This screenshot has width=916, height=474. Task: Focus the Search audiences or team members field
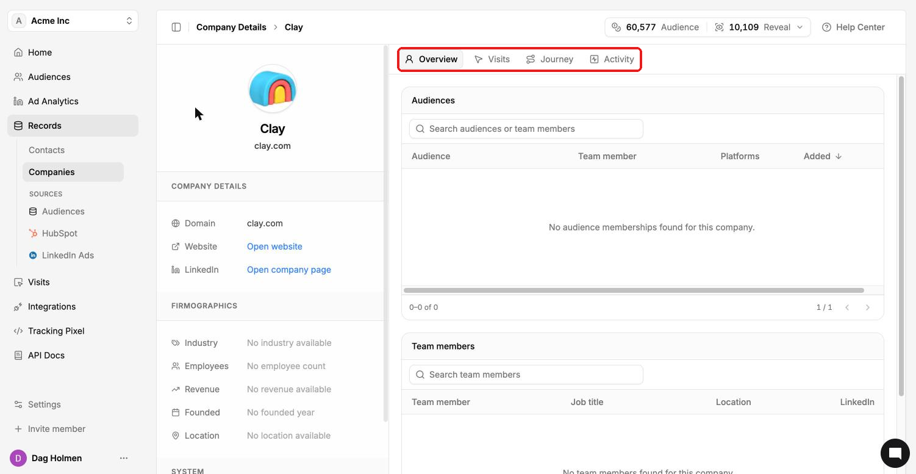tap(526, 129)
